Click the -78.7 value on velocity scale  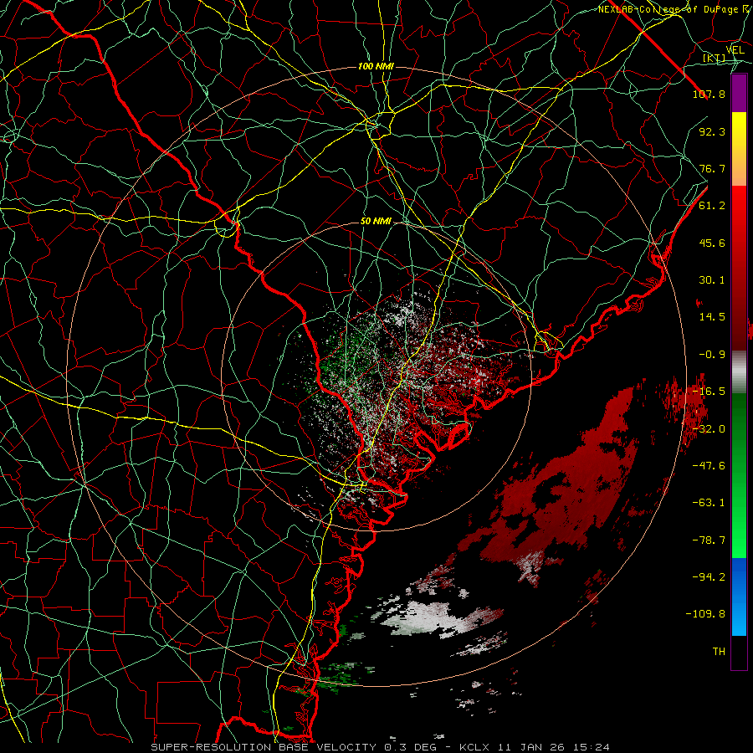709,540
